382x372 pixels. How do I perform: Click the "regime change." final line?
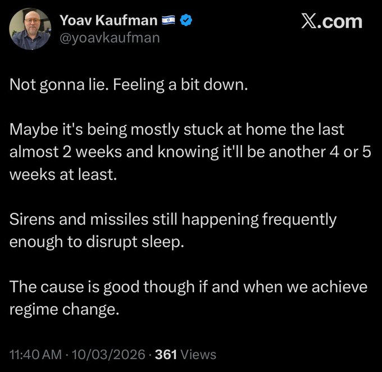pos(65,309)
